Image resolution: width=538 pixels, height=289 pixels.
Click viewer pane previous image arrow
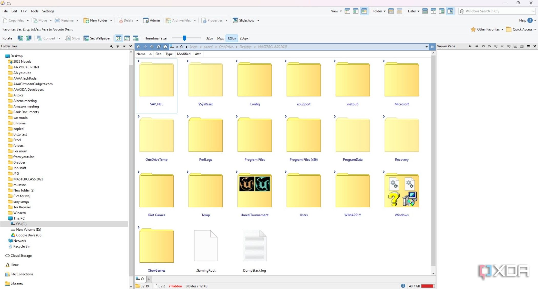(x=470, y=46)
